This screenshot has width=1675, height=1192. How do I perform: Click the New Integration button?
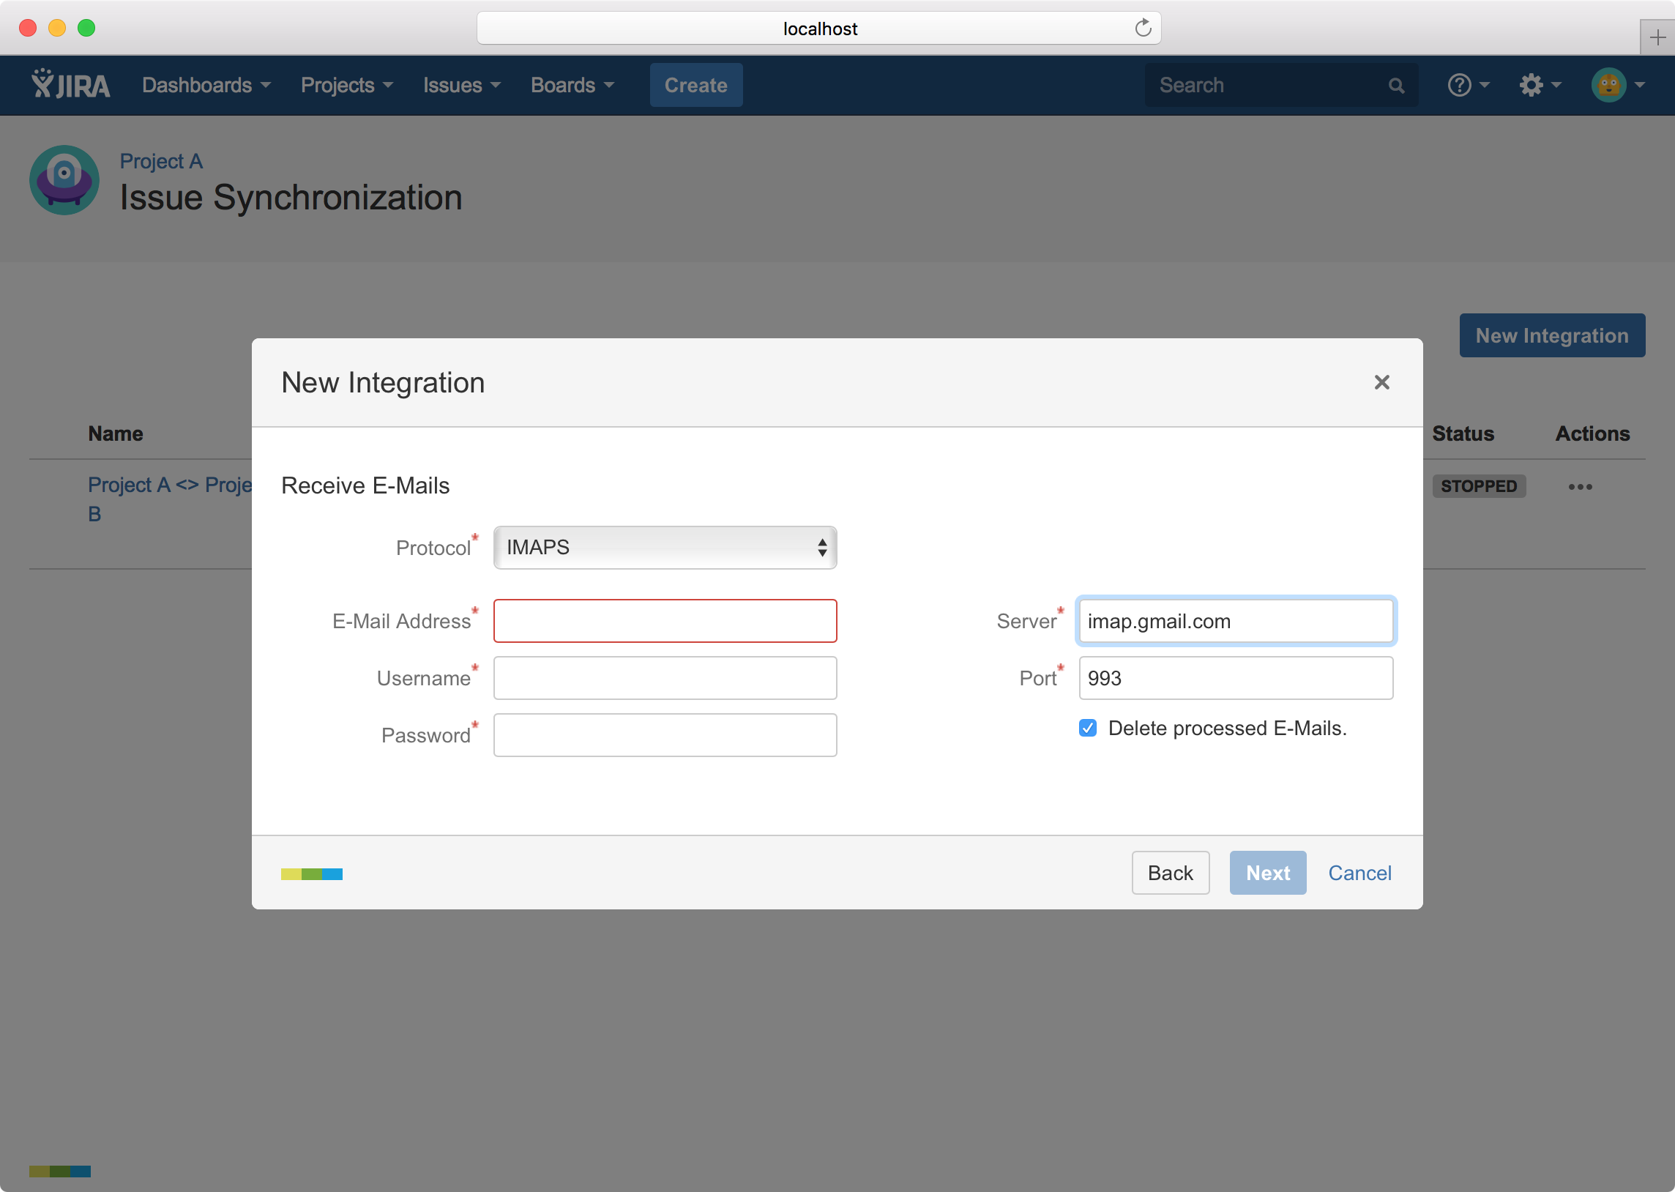click(x=1551, y=334)
